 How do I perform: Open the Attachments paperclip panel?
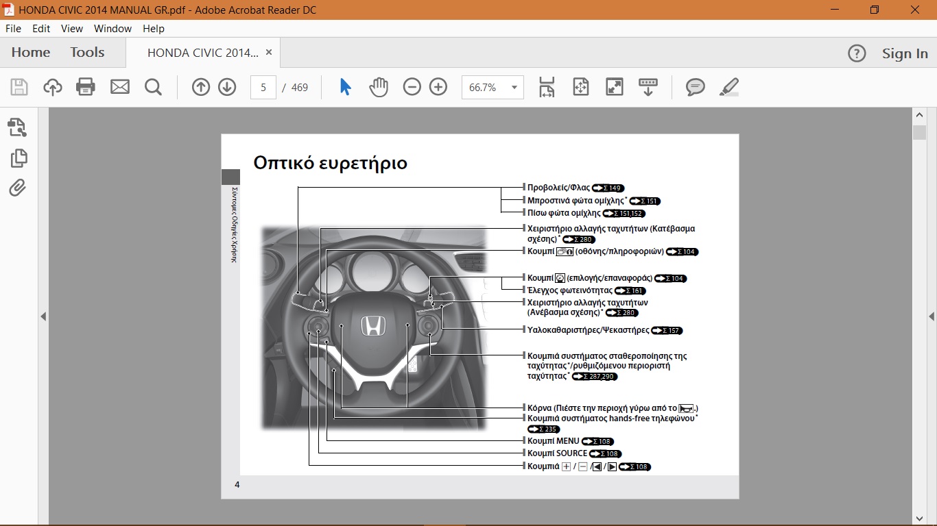coord(17,188)
